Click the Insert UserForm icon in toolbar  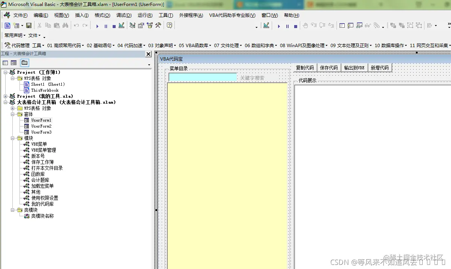click(x=16, y=25)
